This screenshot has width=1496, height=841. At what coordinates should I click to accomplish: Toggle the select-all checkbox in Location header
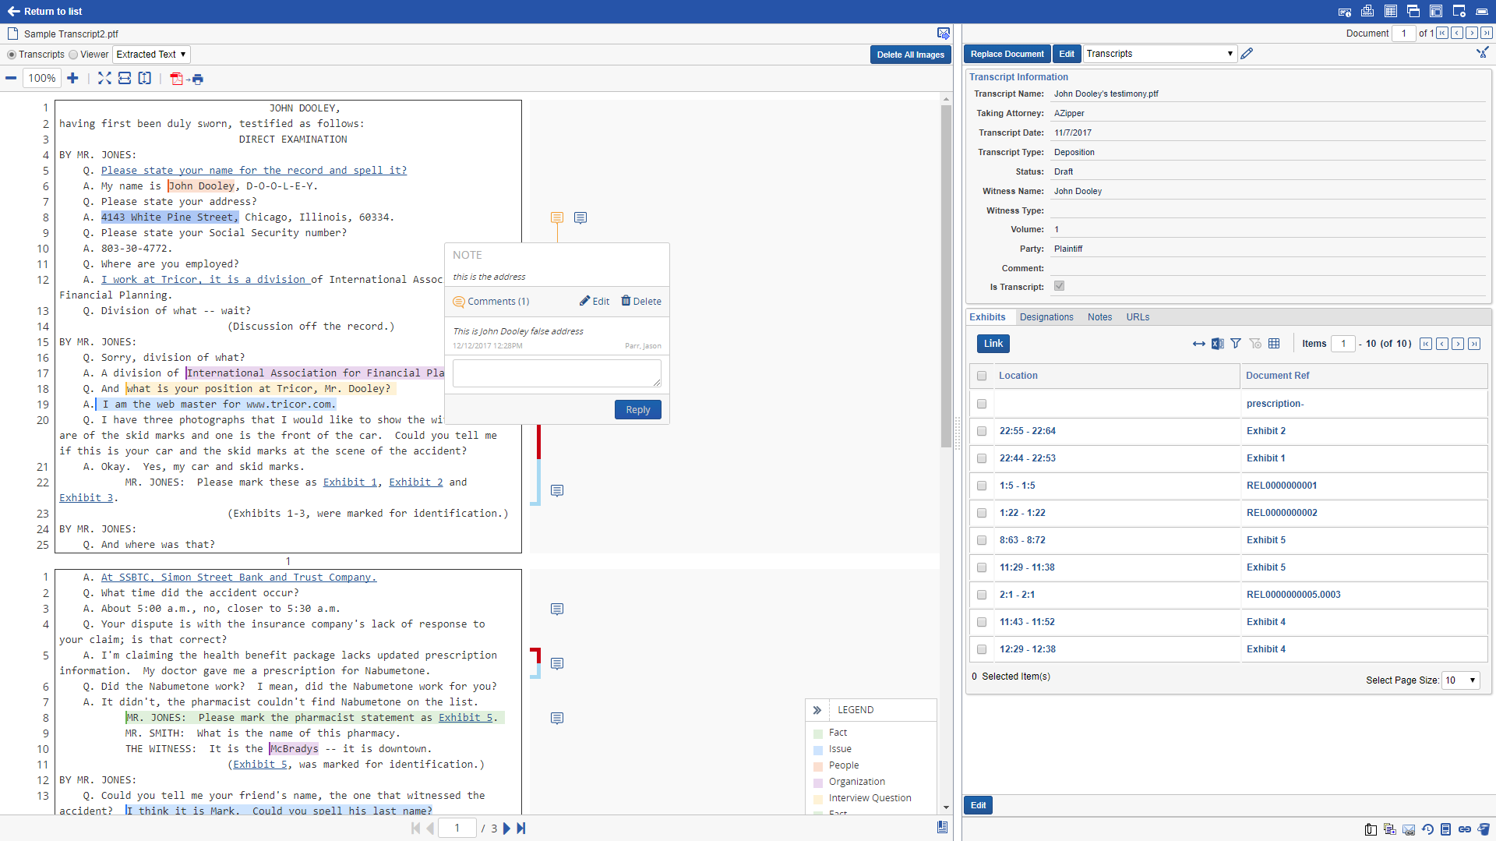[x=982, y=376]
